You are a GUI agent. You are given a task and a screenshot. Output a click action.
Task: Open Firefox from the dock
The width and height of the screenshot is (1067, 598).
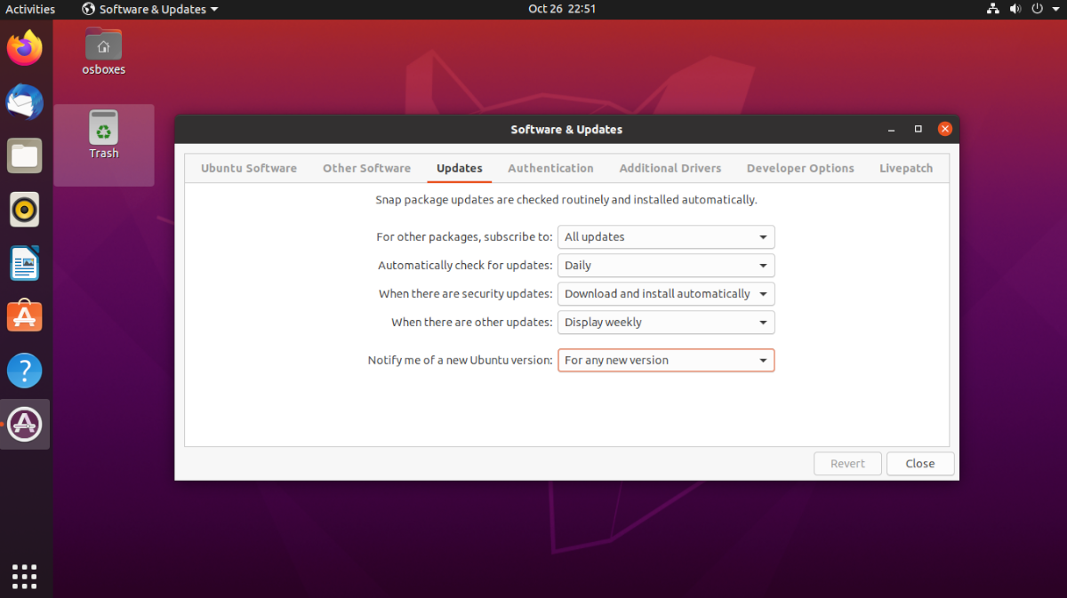click(x=24, y=48)
